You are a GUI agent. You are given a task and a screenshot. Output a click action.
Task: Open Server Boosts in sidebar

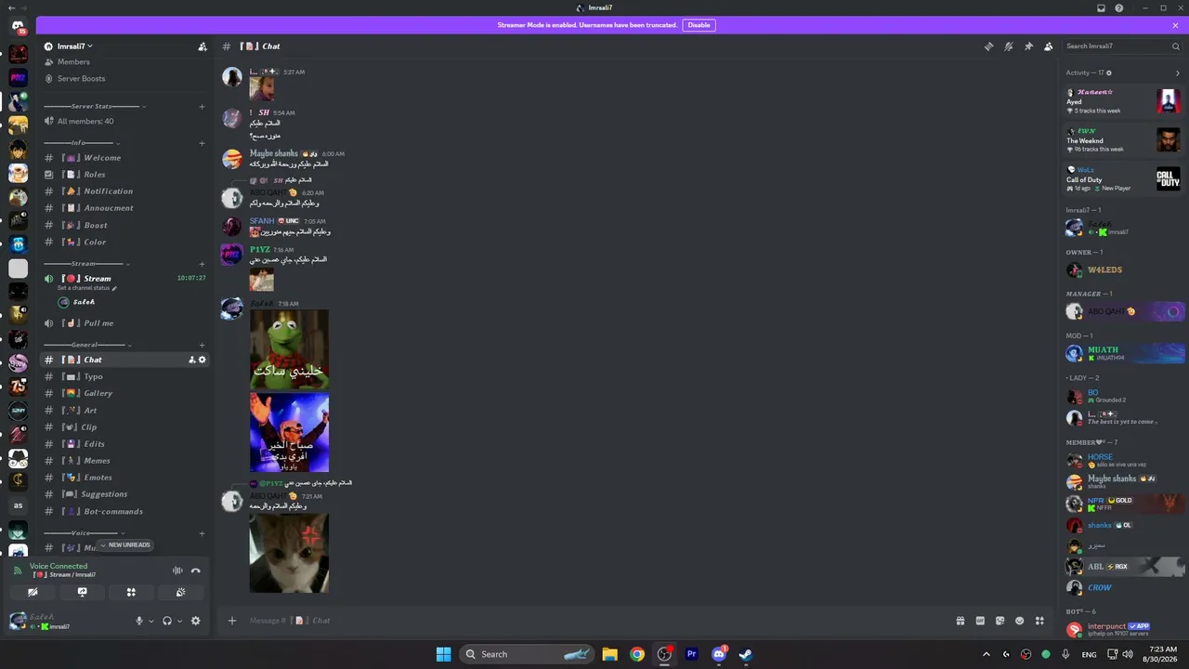pos(81,79)
